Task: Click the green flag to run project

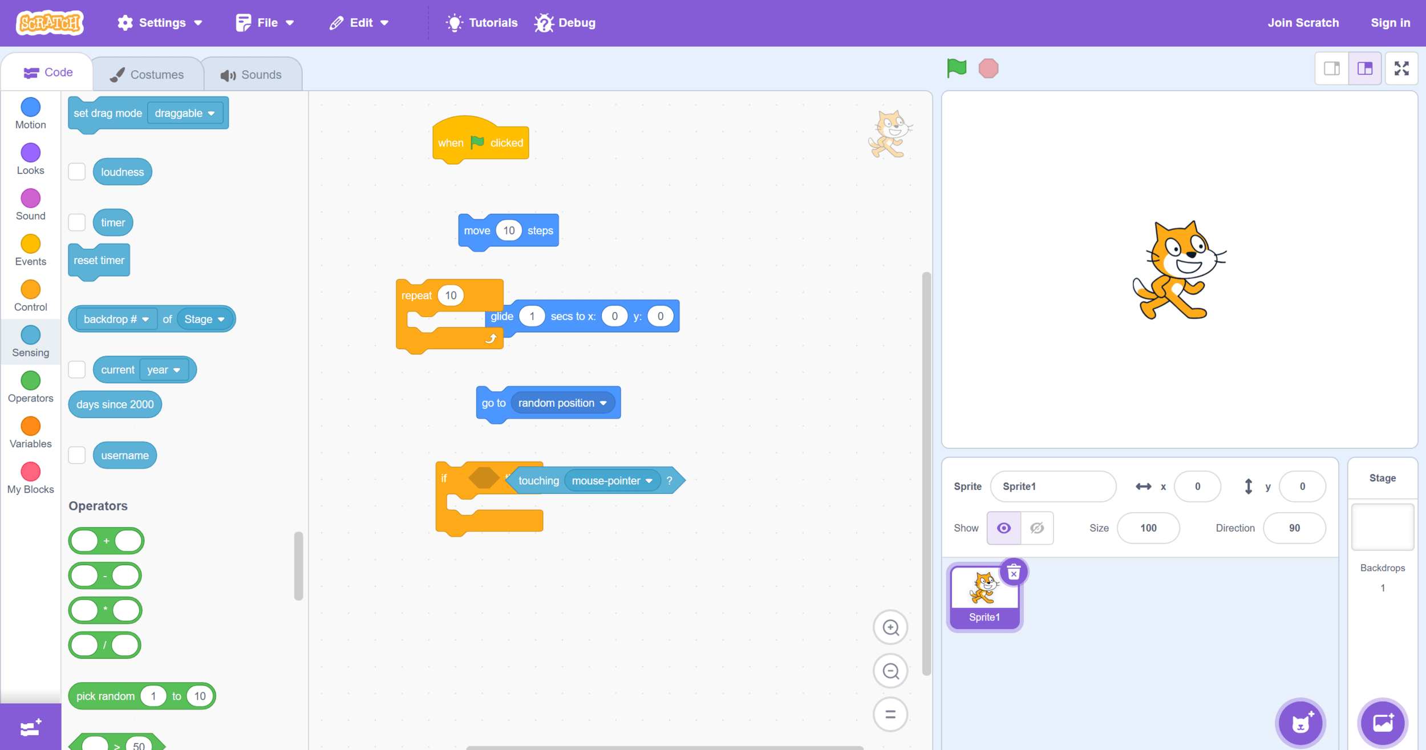Action: click(956, 68)
